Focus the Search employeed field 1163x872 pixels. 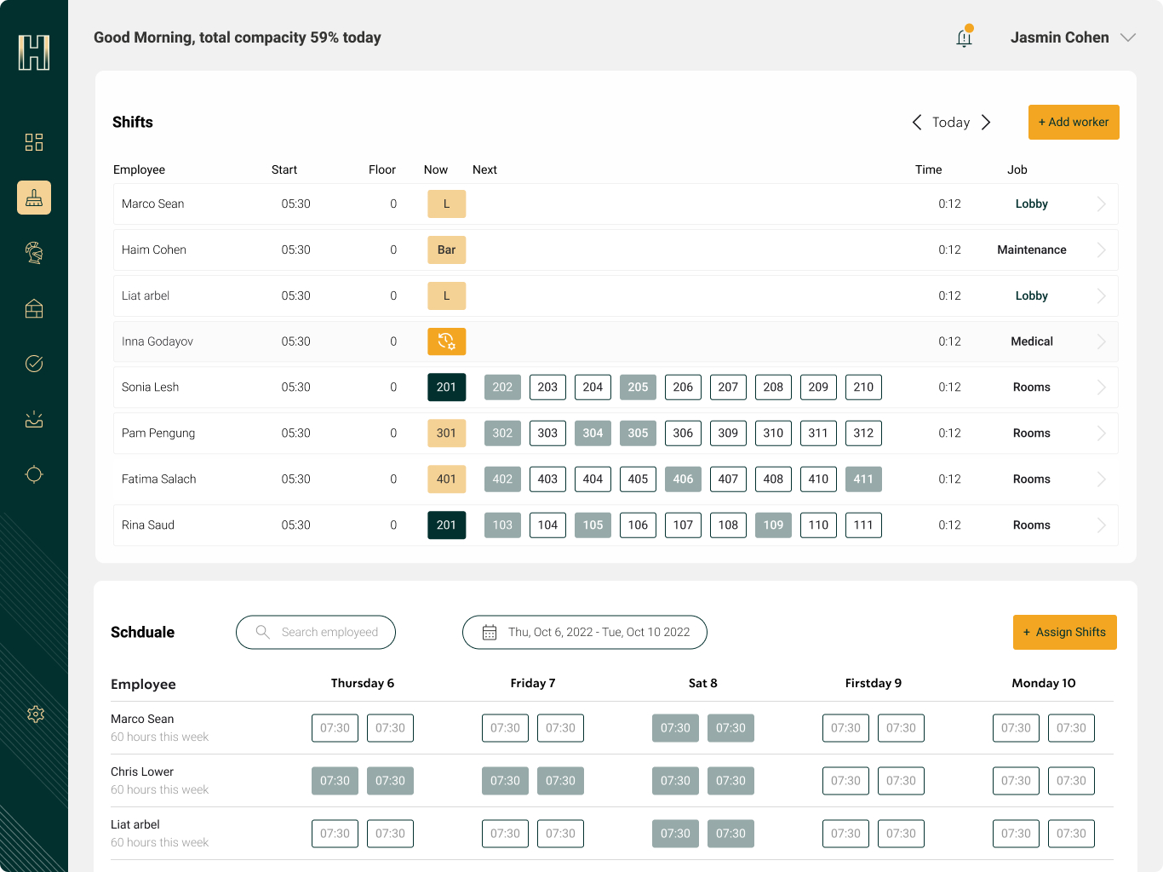[316, 632]
